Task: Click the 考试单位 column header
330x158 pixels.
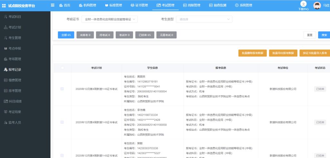Action: (x=283, y=68)
